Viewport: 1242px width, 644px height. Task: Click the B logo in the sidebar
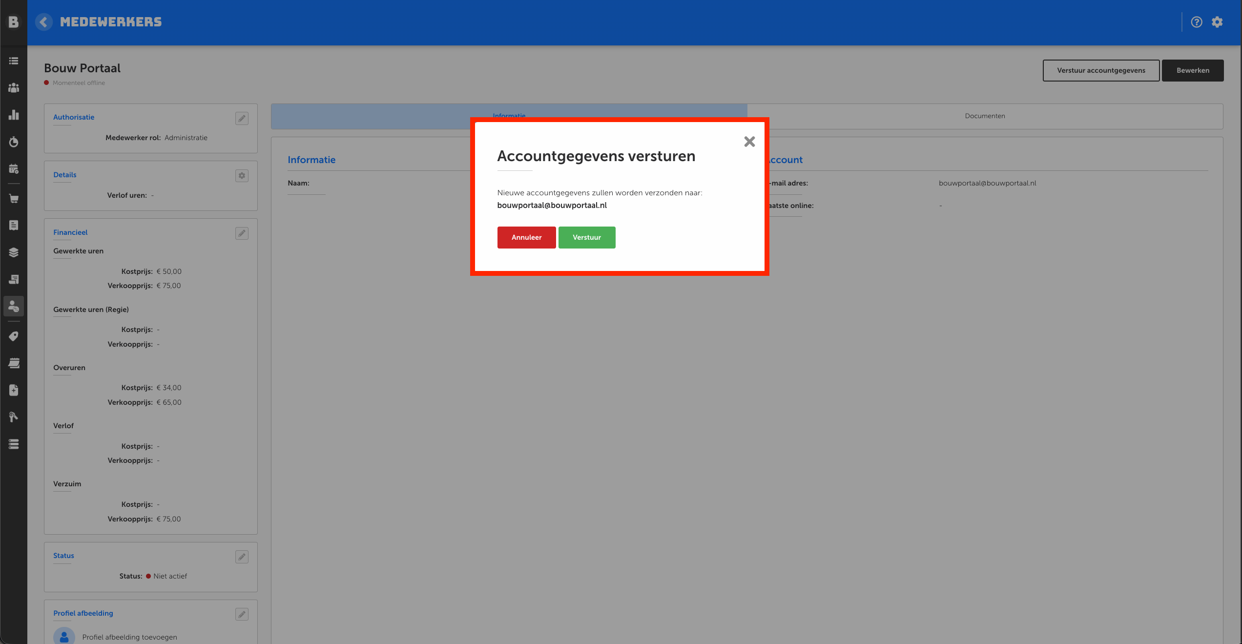[14, 22]
